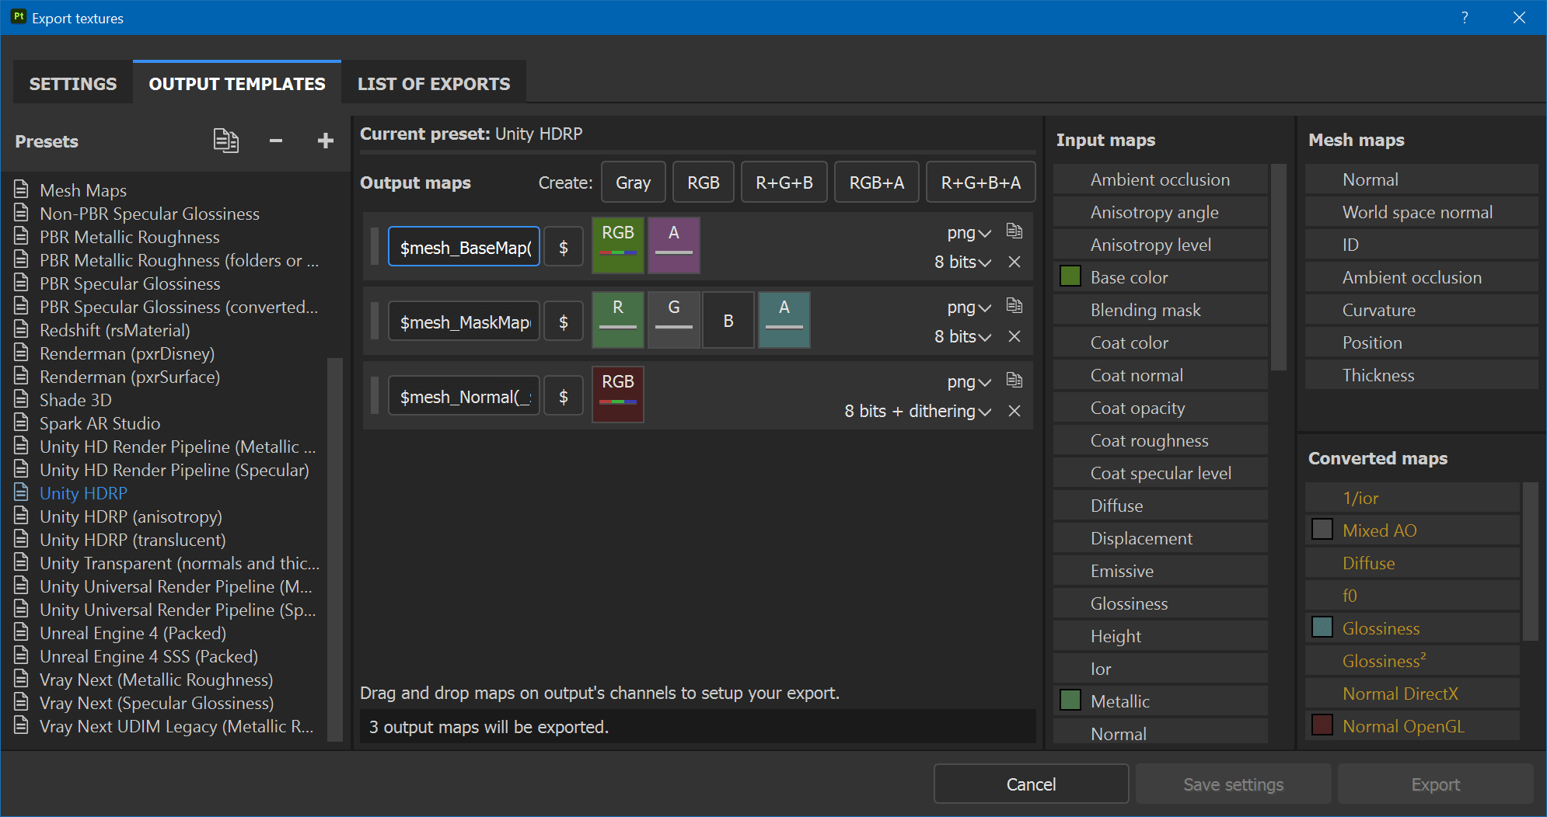Create a Gray output map
1547x817 pixels.
(634, 182)
